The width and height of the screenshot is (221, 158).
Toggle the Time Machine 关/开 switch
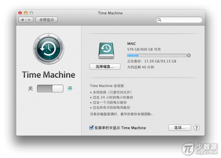(50, 89)
